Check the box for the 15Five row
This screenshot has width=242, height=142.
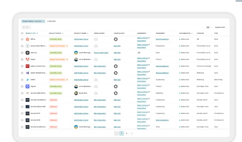click(x=22, y=39)
